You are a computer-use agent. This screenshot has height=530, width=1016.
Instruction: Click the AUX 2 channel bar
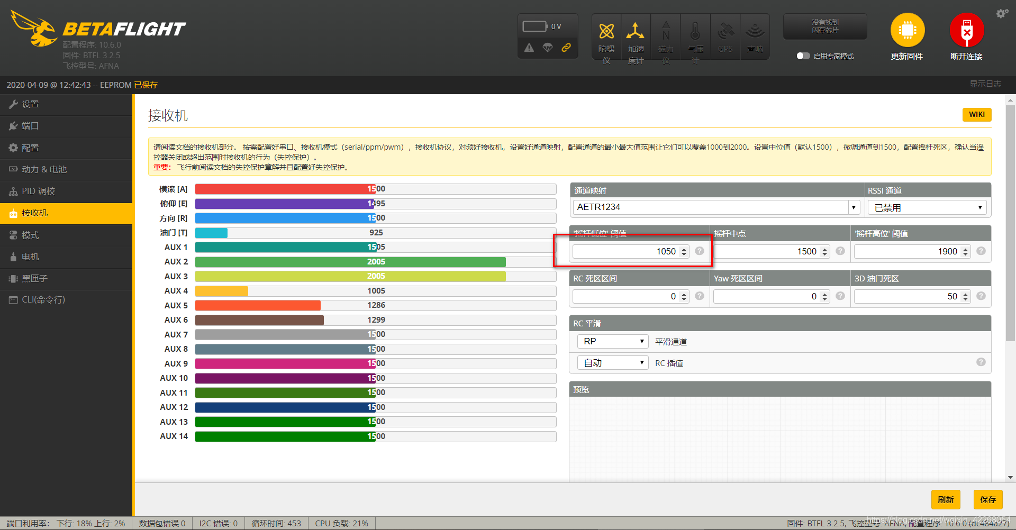376,262
